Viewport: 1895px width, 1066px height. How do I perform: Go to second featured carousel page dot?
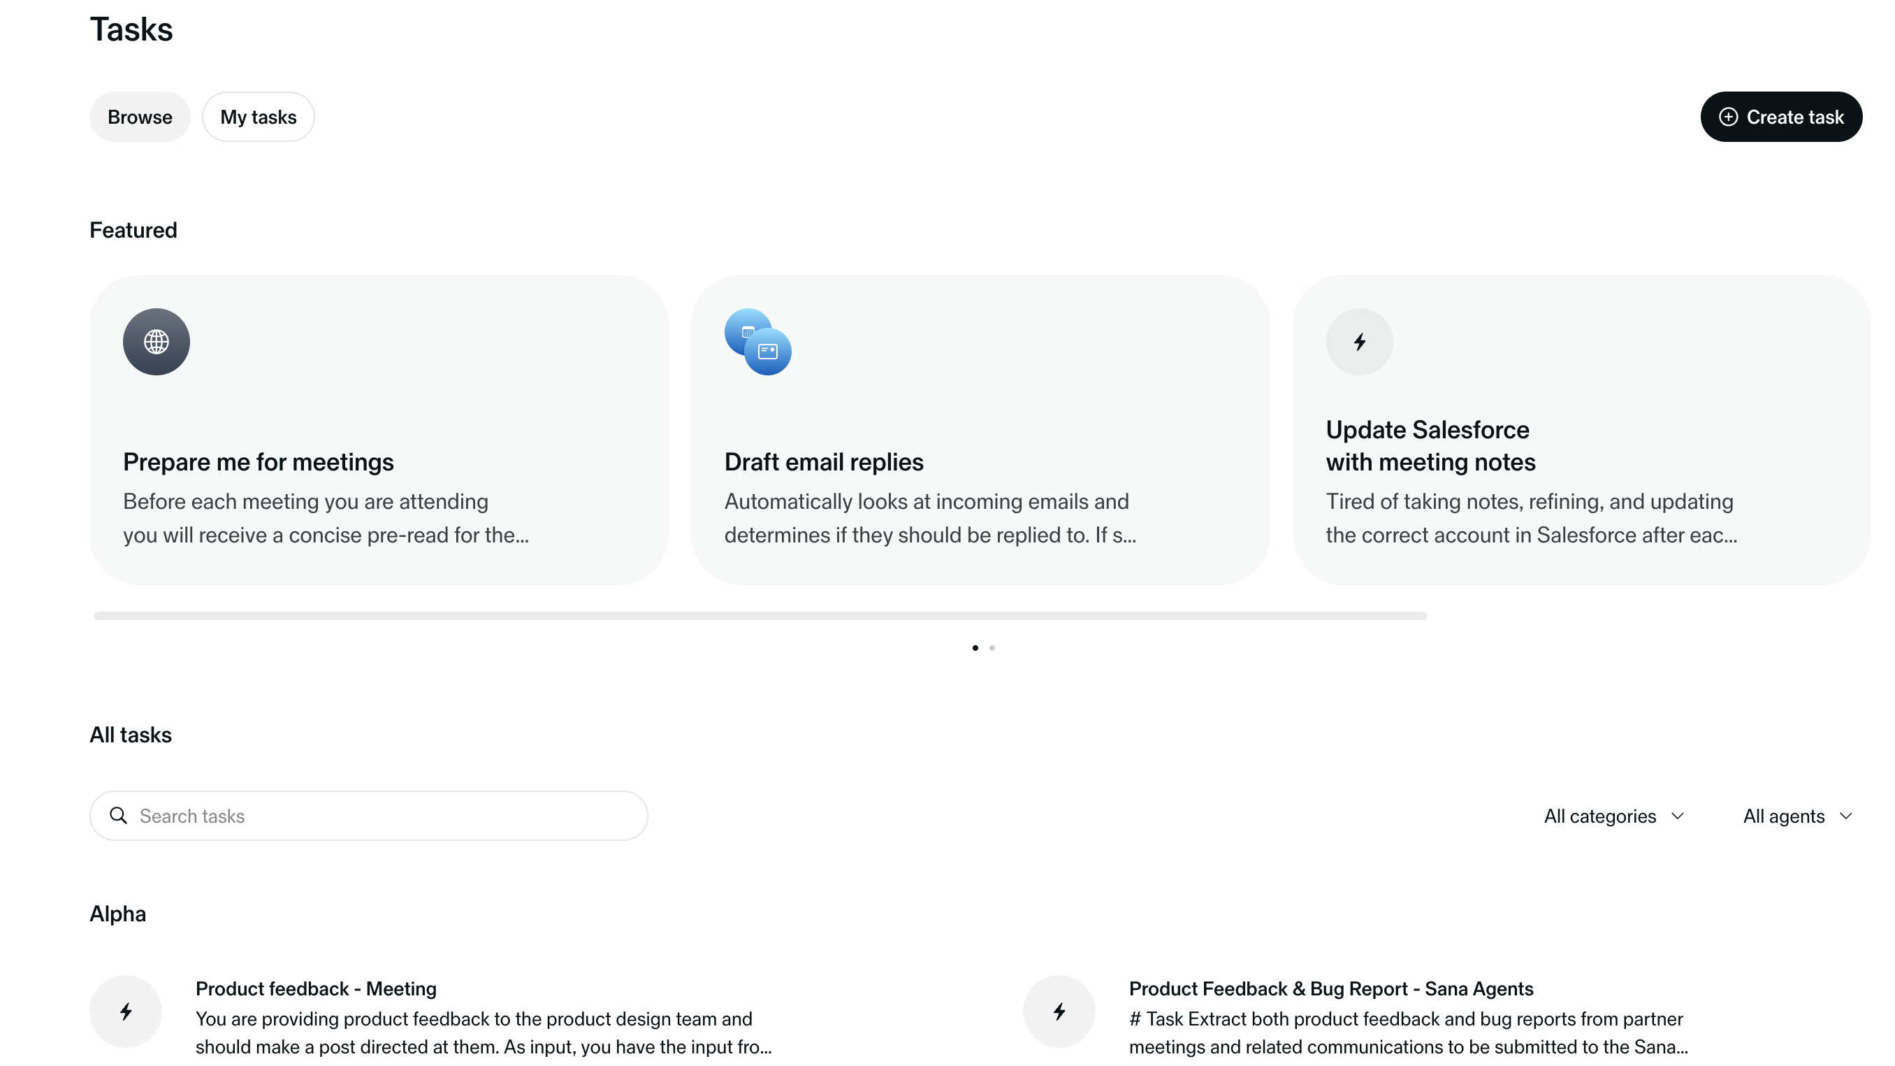pos(992,648)
